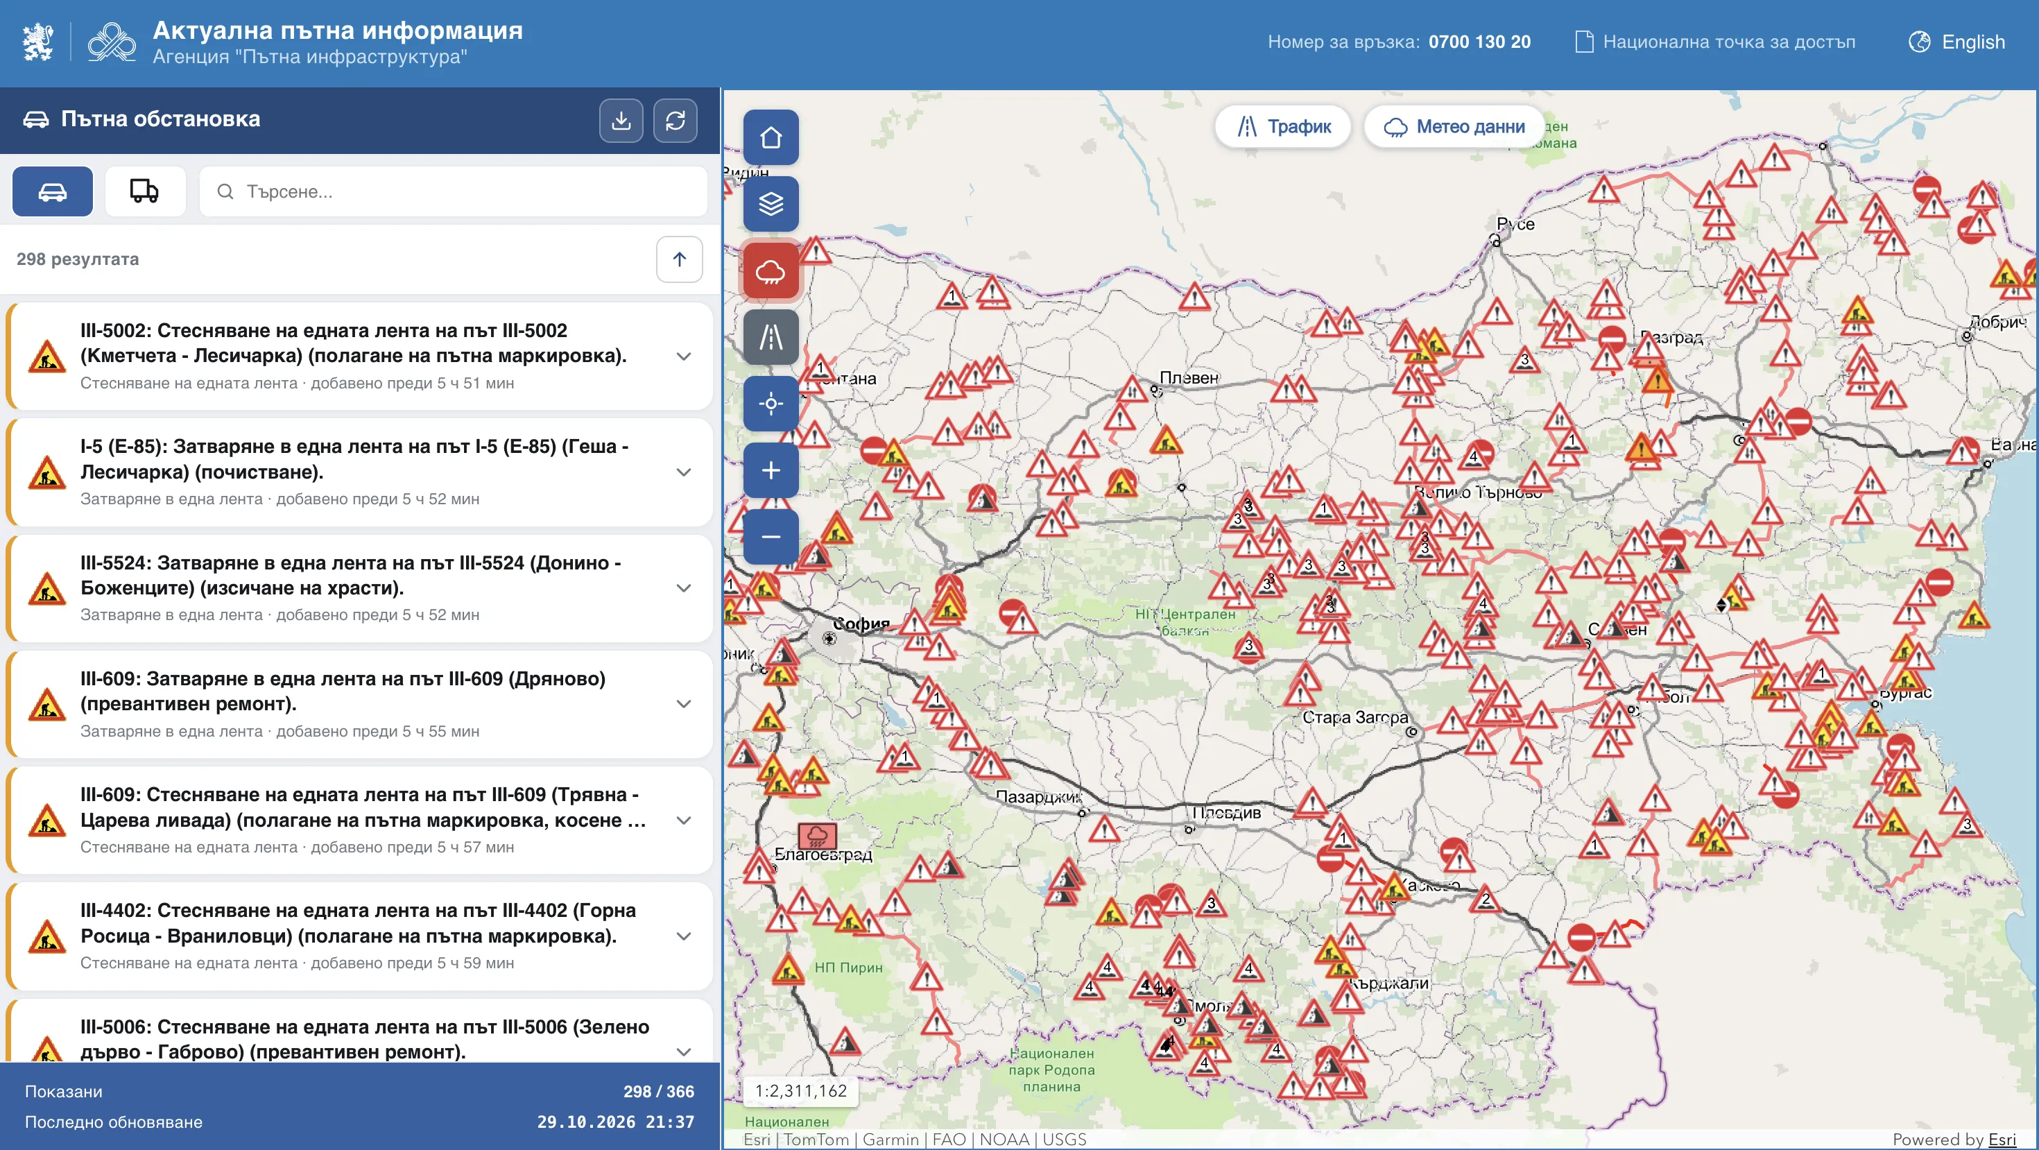Switch language to English
The width and height of the screenshot is (2039, 1150).
tap(1956, 42)
